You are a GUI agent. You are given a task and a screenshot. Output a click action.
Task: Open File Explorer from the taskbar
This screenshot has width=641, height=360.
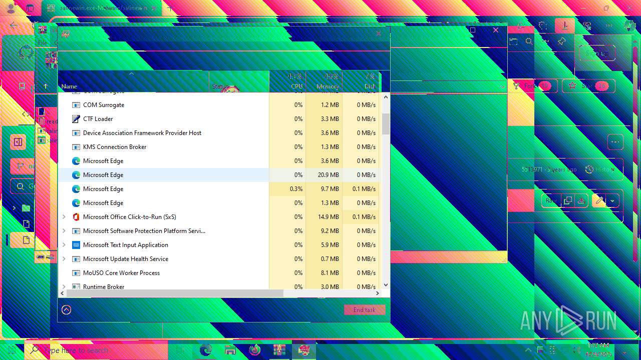coord(230,350)
